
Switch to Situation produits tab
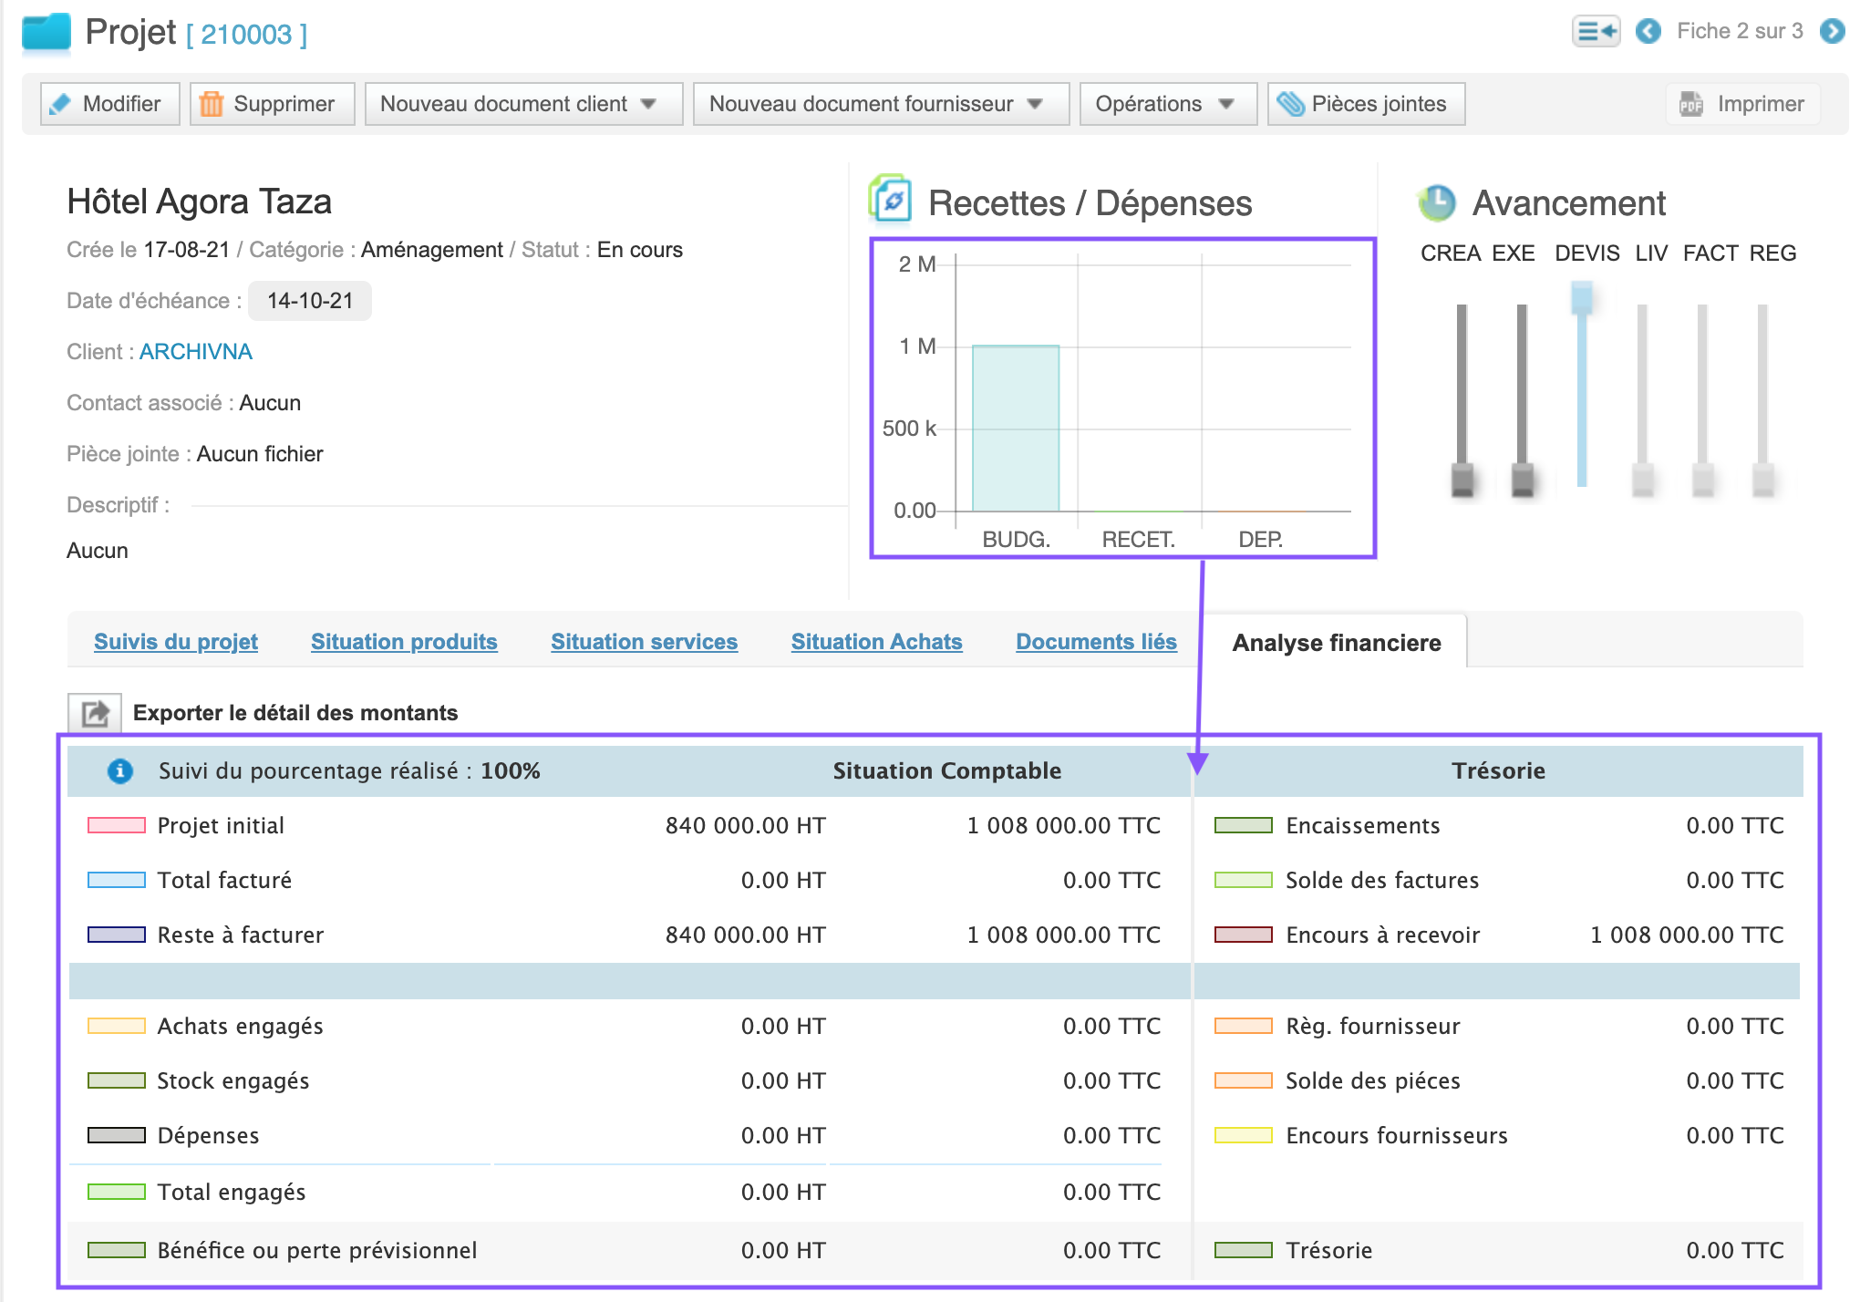(404, 641)
